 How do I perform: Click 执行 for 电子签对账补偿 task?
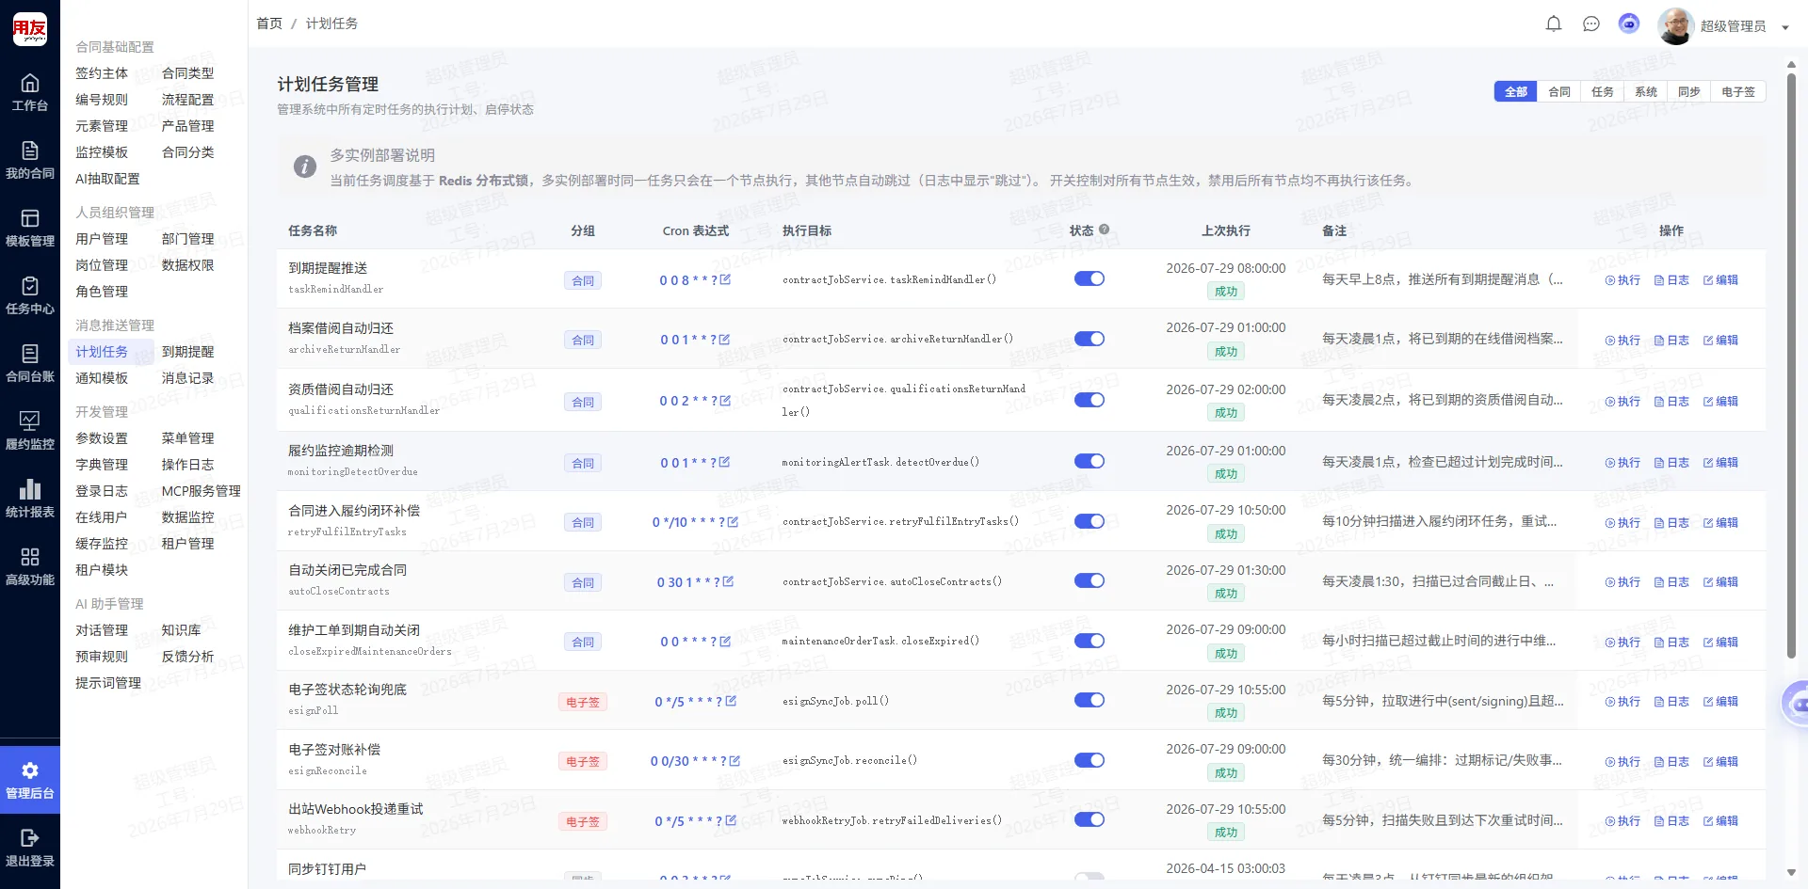click(x=1622, y=762)
